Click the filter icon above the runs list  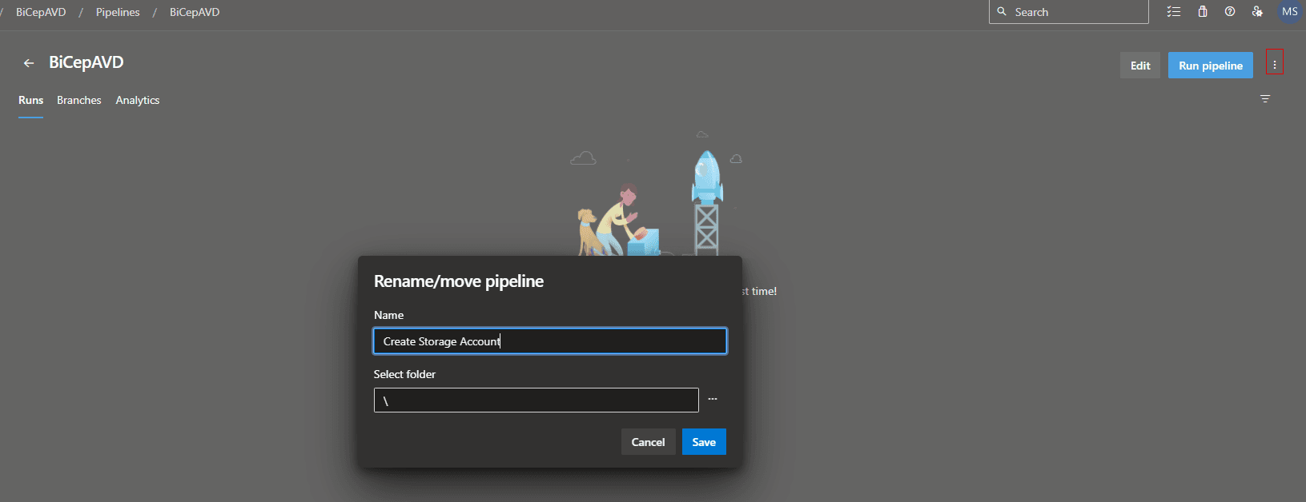click(x=1265, y=99)
